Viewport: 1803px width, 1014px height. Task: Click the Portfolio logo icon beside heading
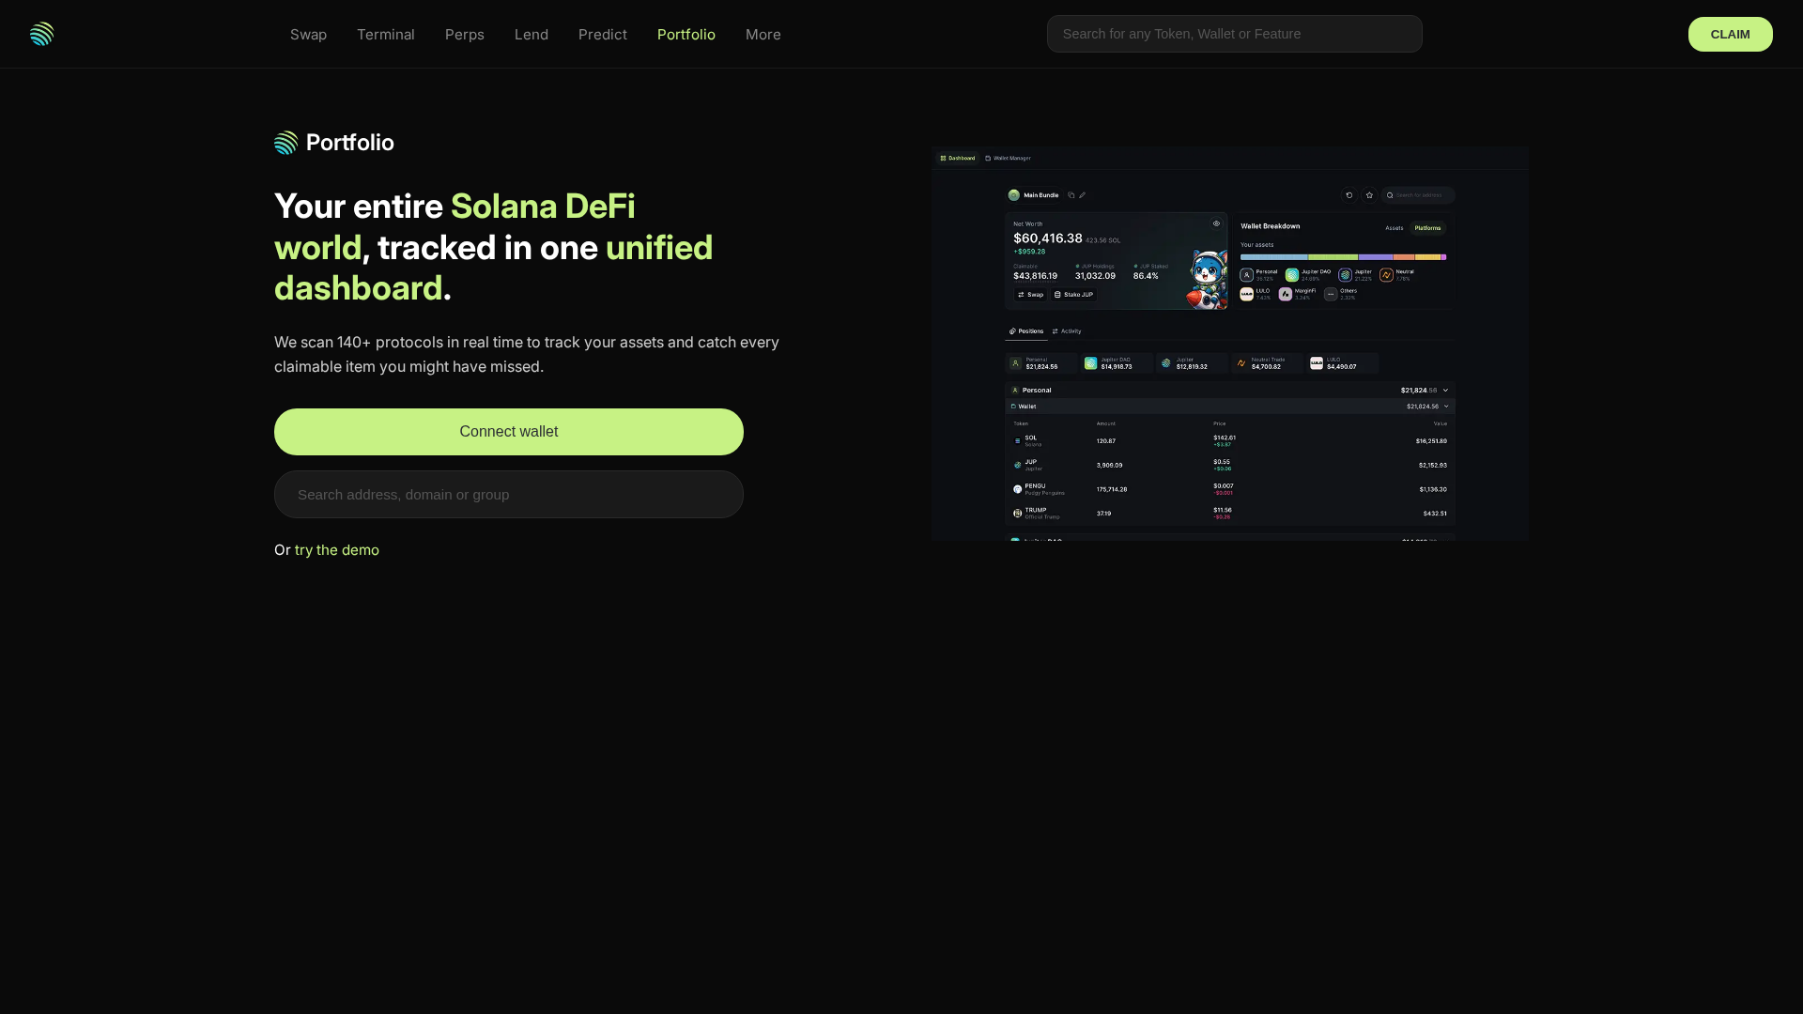click(285, 143)
